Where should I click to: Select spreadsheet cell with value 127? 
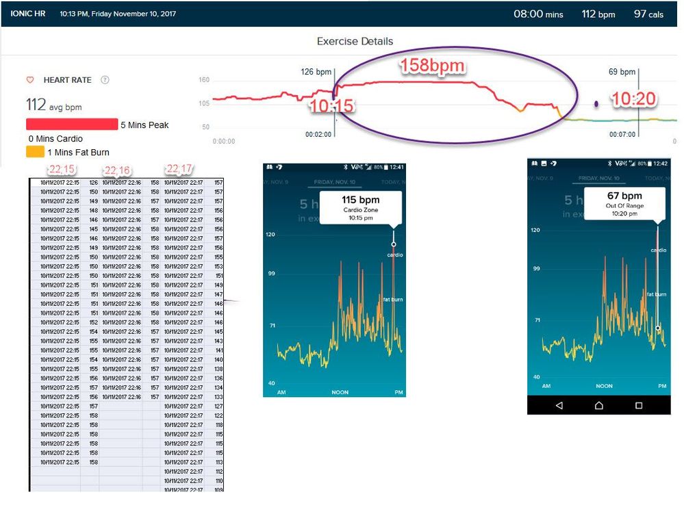click(x=214, y=406)
